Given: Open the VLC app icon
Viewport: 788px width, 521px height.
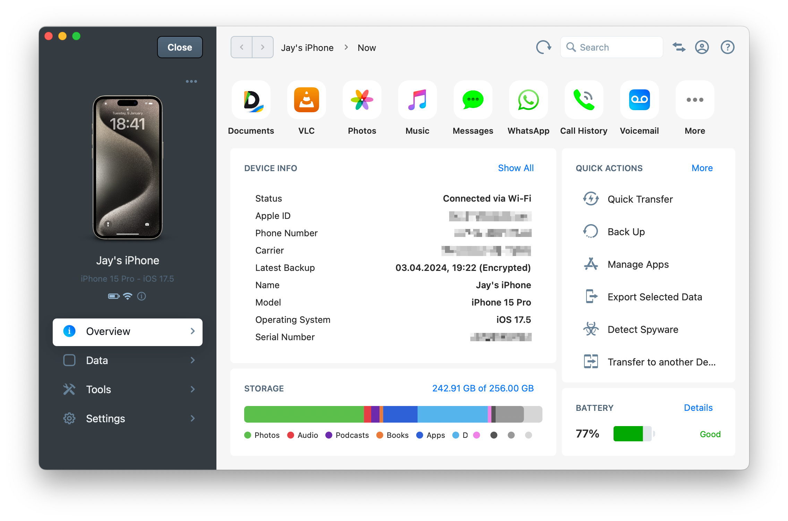Looking at the screenshot, I should coord(307,100).
